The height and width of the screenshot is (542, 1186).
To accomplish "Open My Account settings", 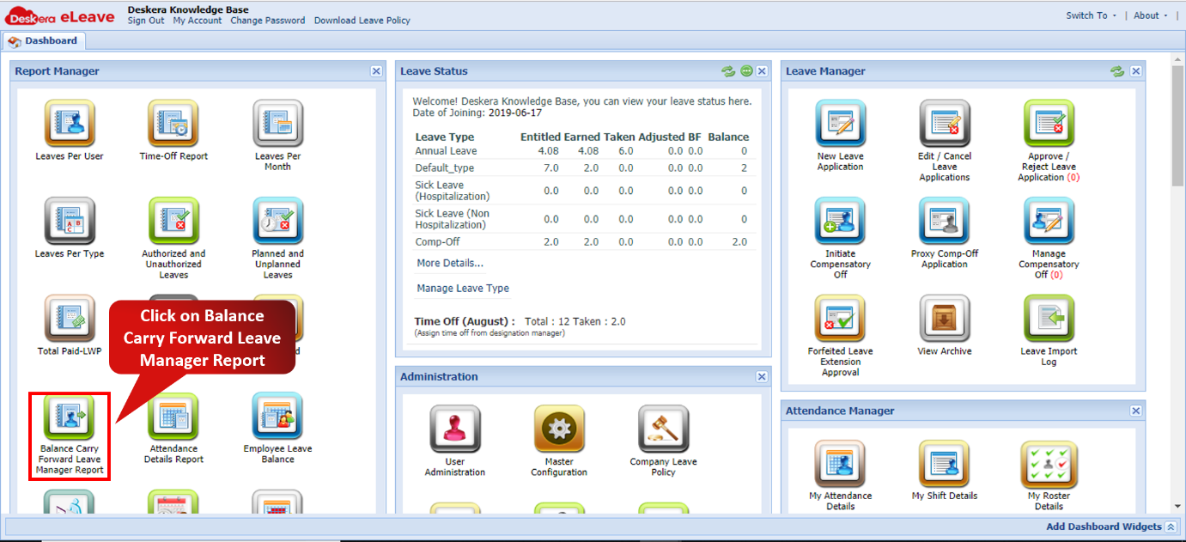I will pos(197,21).
